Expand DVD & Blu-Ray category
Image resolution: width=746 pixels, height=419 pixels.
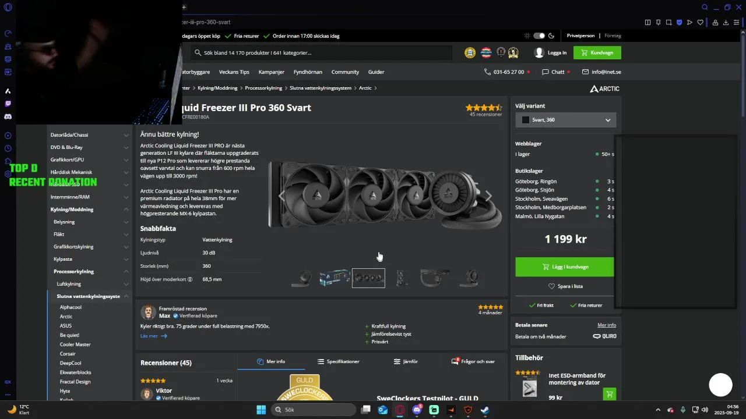126,147
